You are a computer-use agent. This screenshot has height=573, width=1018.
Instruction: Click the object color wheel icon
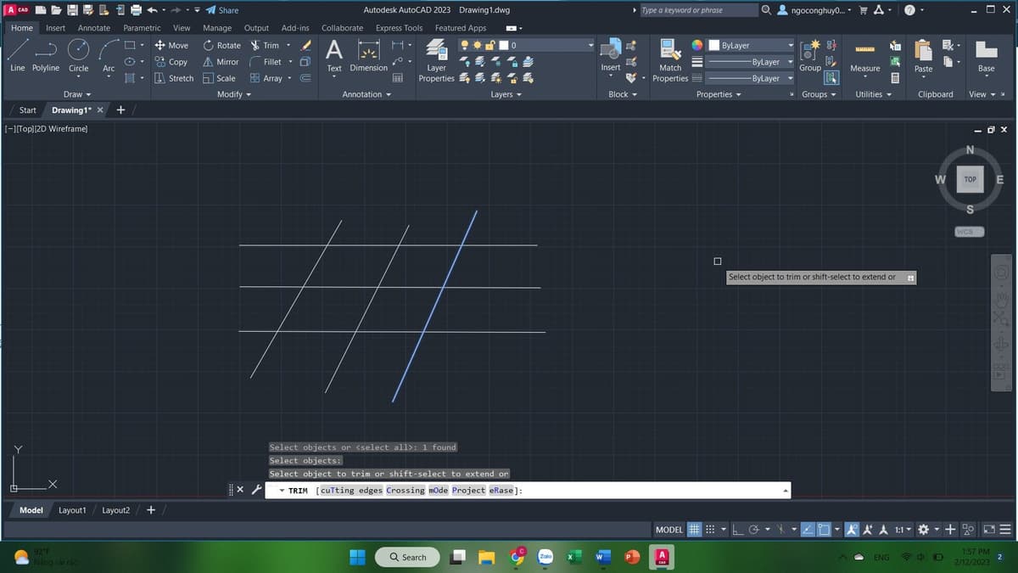point(696,45)
